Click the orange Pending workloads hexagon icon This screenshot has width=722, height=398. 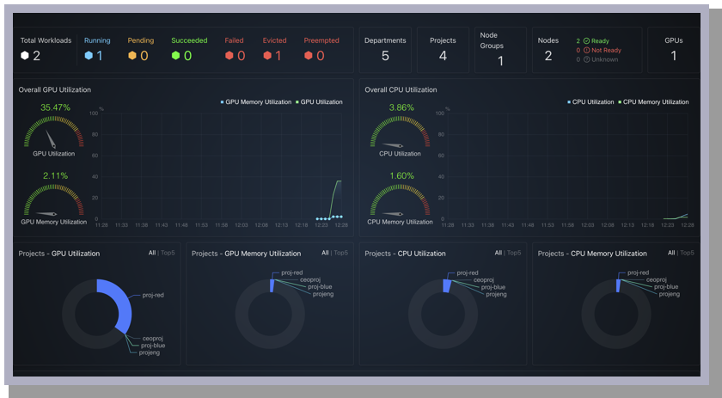pyautogui.click(x=132, y=55)
